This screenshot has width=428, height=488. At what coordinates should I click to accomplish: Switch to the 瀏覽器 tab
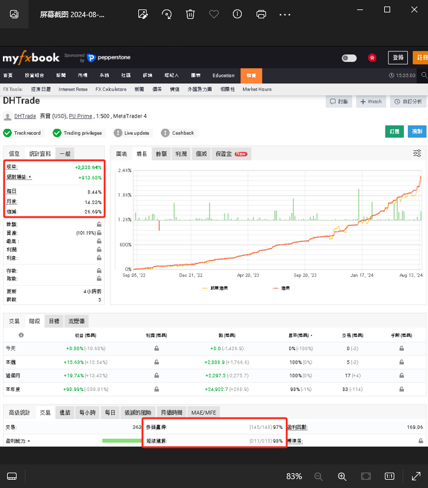(x=76, y=321)
